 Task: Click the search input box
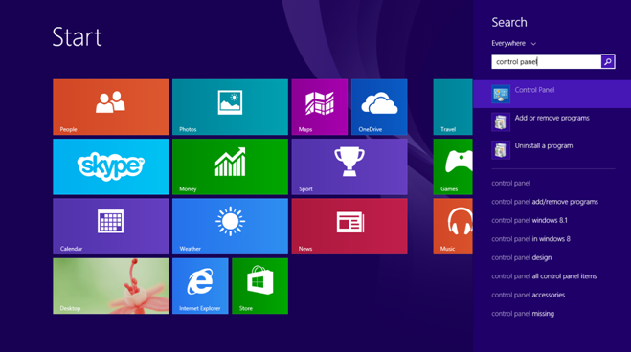tap(546, 61)
